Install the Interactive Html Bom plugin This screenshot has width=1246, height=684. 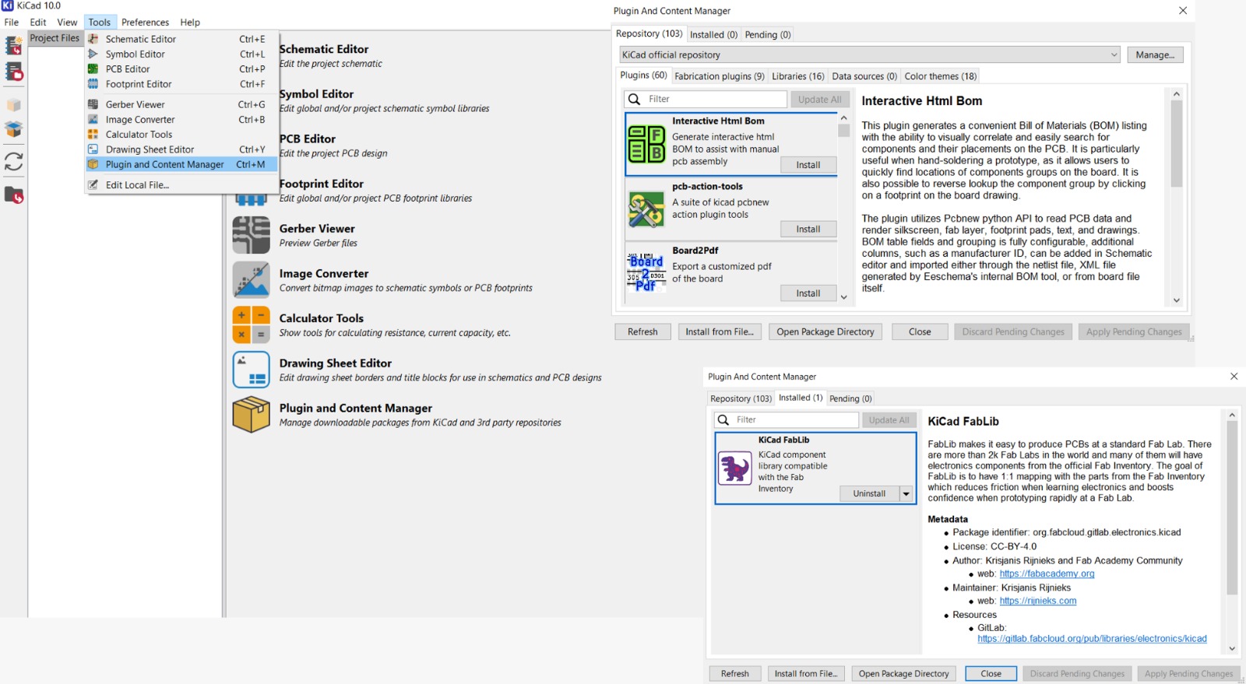point(808,165)
